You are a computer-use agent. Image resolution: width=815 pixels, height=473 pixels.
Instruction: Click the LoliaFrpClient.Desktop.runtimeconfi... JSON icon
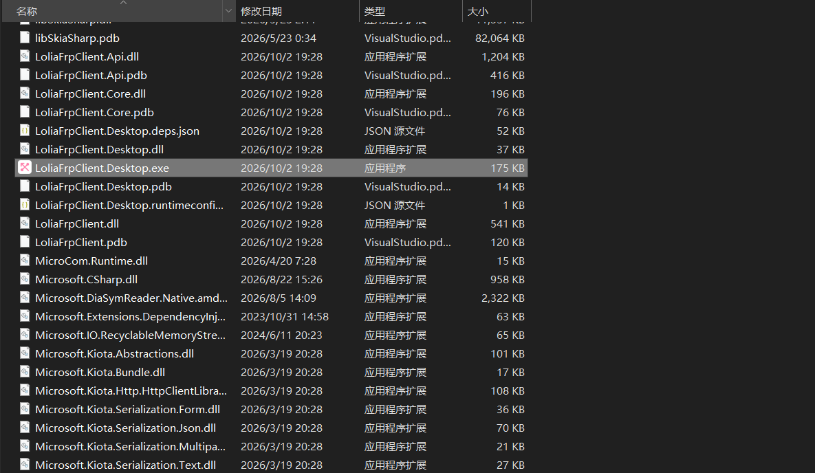coord(25,205)
